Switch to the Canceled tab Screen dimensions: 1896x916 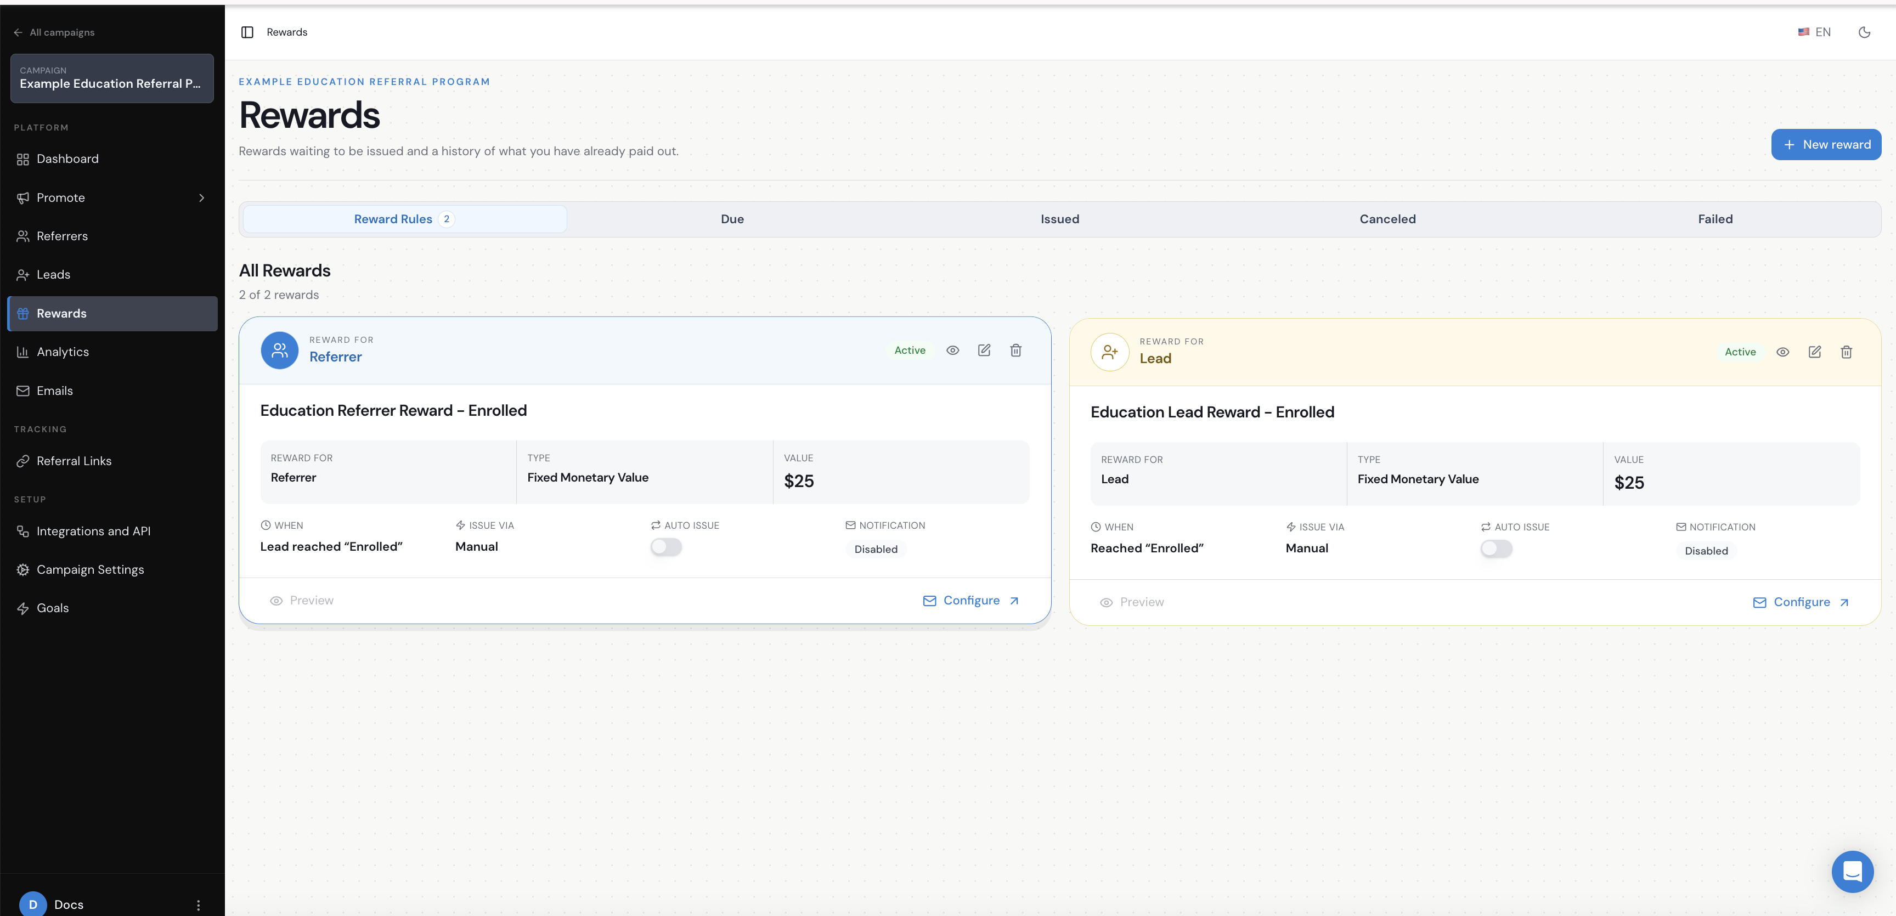coord(1387,219)
